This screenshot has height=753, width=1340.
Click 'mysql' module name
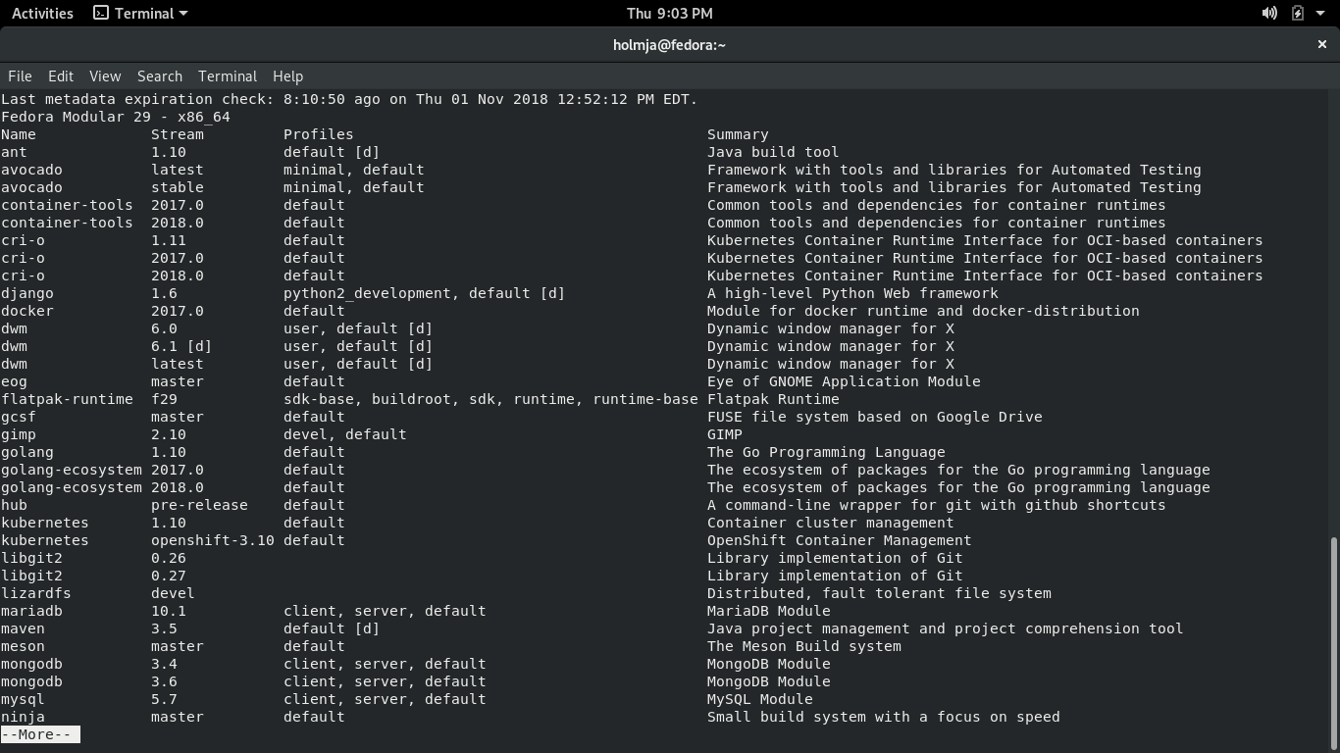(23, 699)
